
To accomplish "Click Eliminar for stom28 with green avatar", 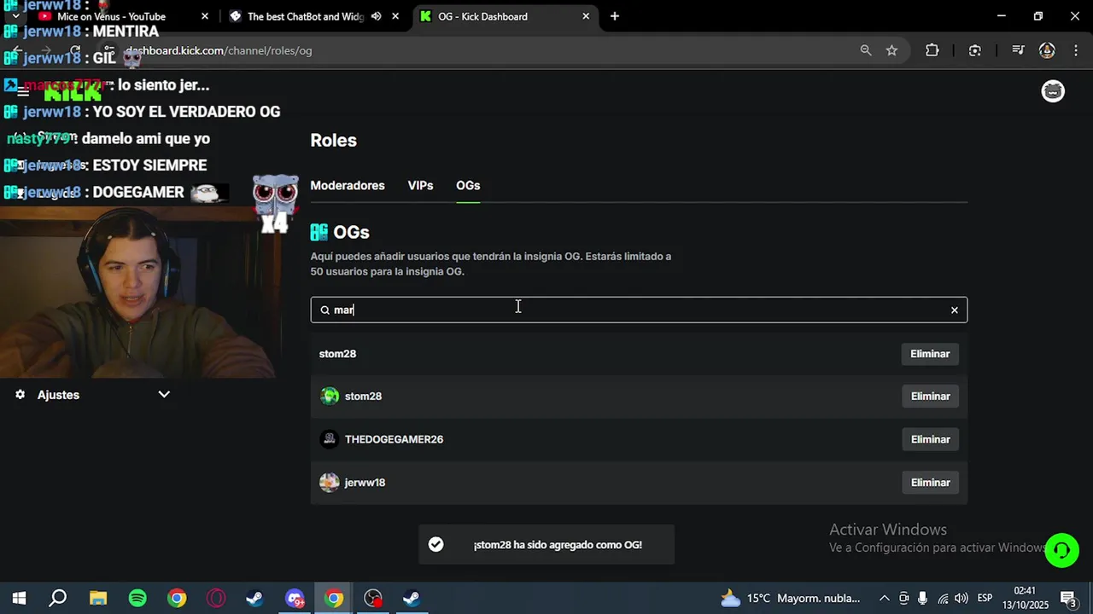I will coord(930,396).
